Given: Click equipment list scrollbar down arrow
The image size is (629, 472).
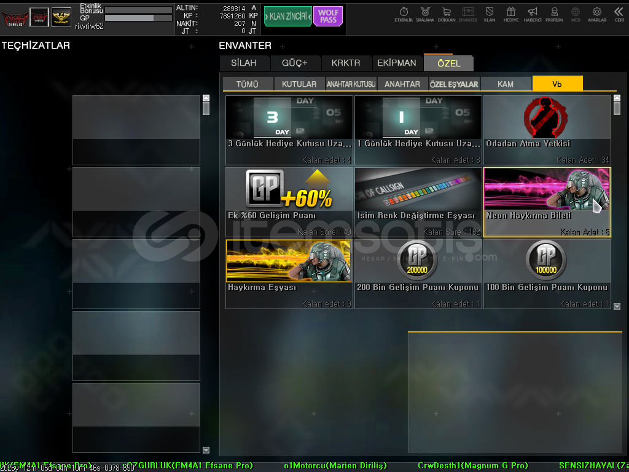Looking at the screenshot, I should pos(206,450).
